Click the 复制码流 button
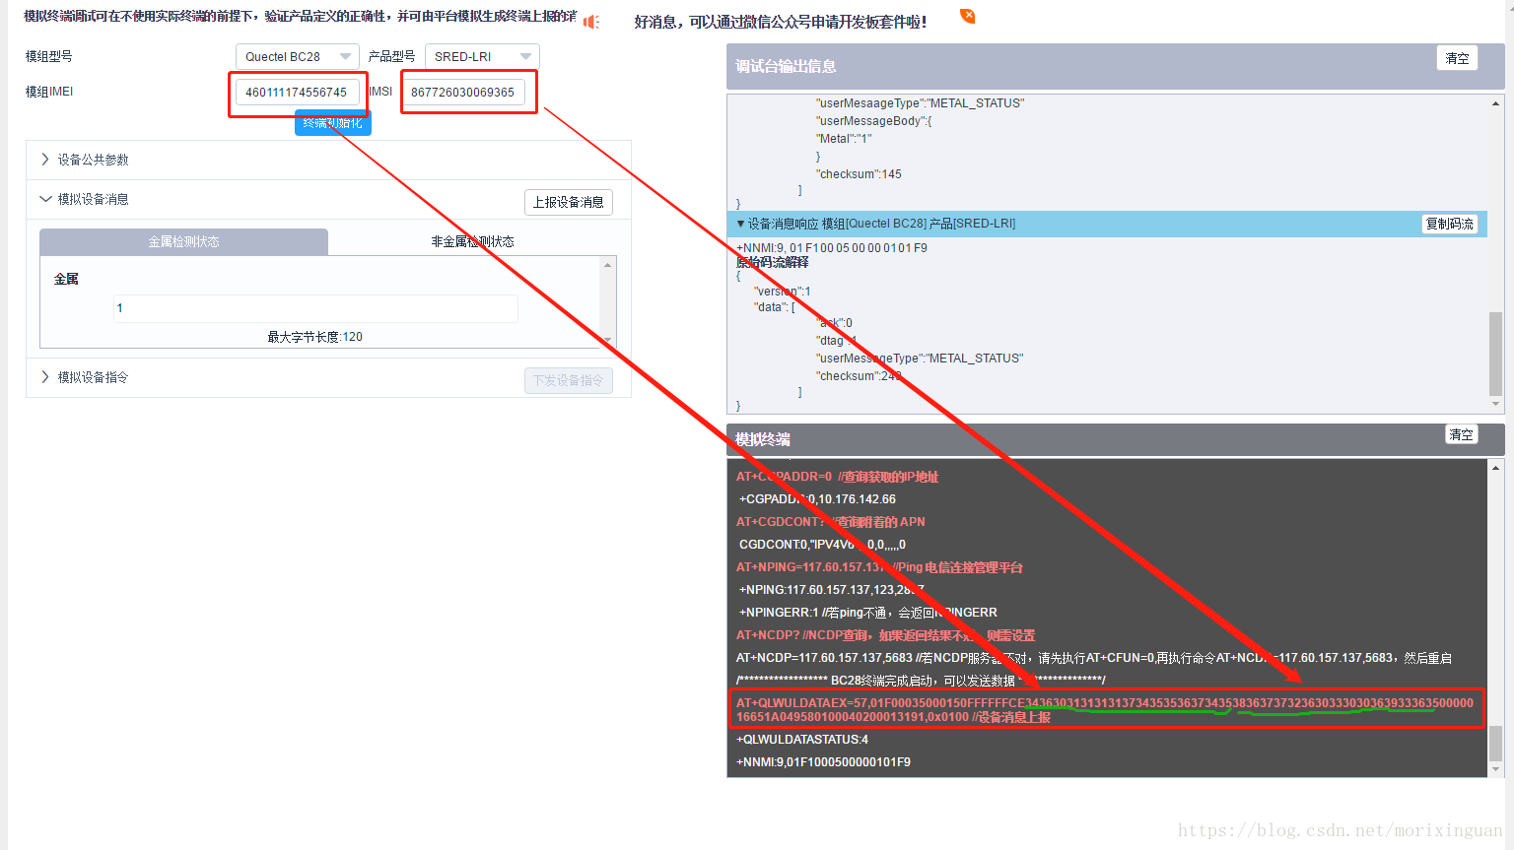Image resolution: width=1514 pixels, height=850 pixels. click(1450, 224)
